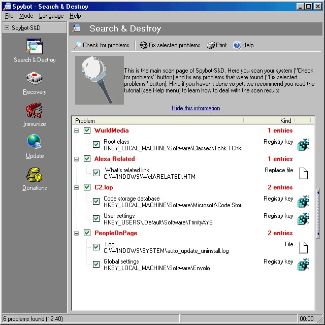Viewport: 325px width, 325px height.
Task: Click the Print toolbar button label
Action: pos(221,45)
